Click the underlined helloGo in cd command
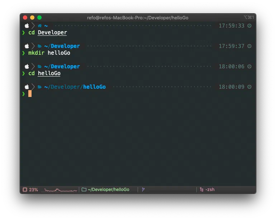 [49, 73]
